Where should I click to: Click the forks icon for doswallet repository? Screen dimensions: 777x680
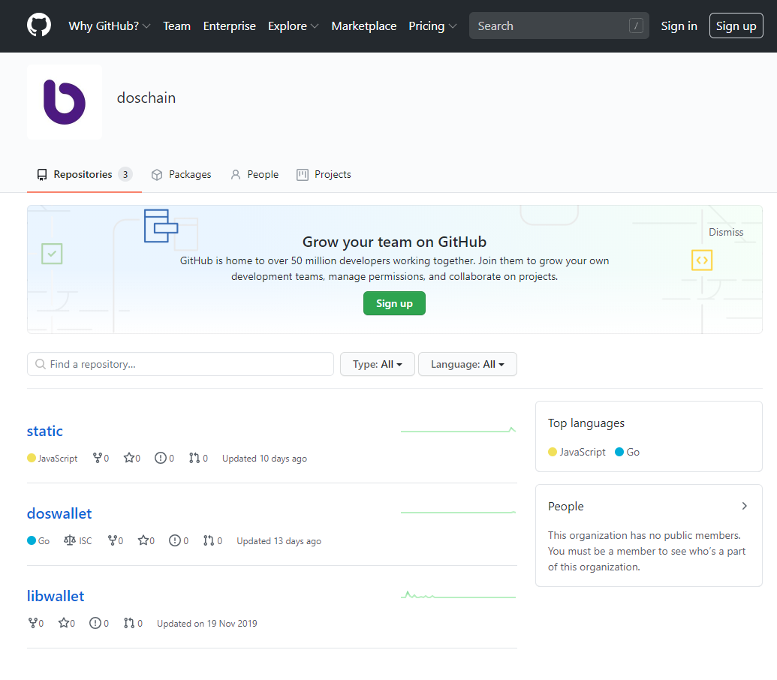(x=113, y=540)
